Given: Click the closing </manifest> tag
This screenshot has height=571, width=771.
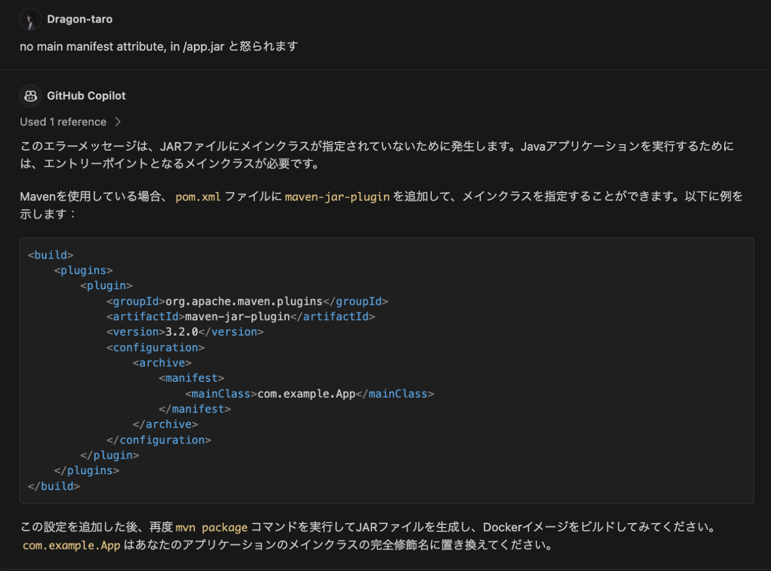Looking at the screenshot, I should click(x=195, y=409).
